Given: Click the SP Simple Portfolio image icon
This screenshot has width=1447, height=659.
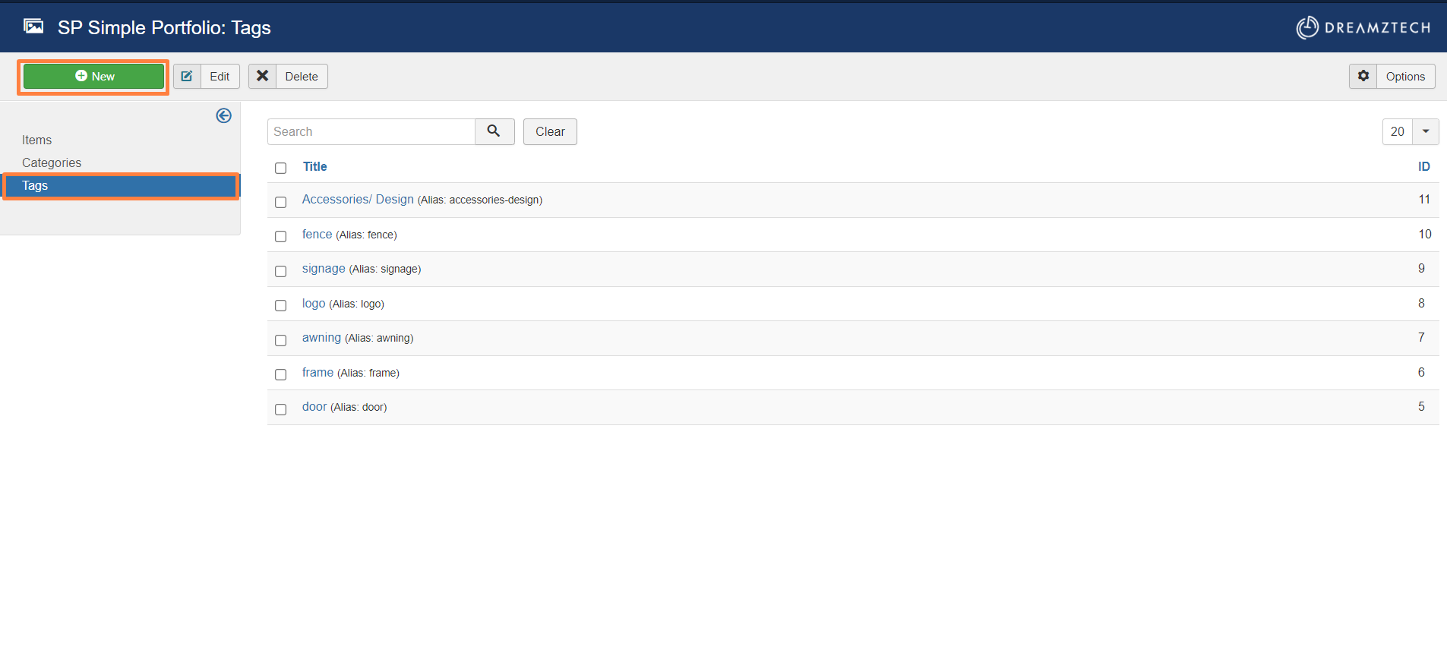Looking at the screenshot, I should coord(33,27).
